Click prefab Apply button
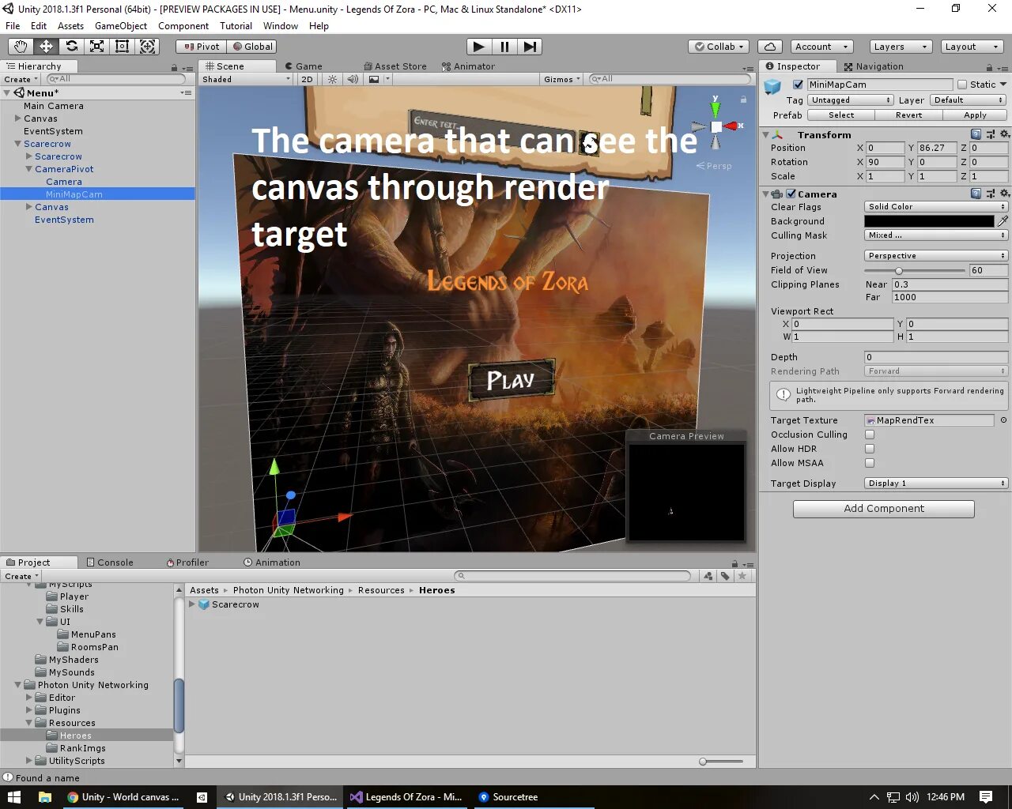The height and width of the screenshot is (809, 1012). (x=975, y=115)
